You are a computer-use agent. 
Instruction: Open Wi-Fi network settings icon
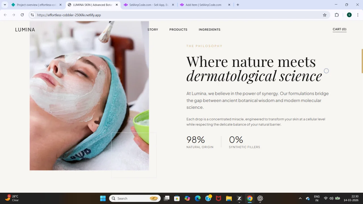(x=326, y=198)
